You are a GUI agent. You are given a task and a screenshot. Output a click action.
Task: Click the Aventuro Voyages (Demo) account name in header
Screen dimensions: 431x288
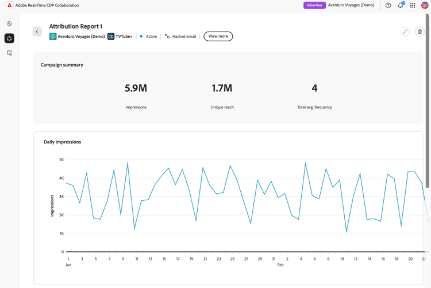coord(351,5)
